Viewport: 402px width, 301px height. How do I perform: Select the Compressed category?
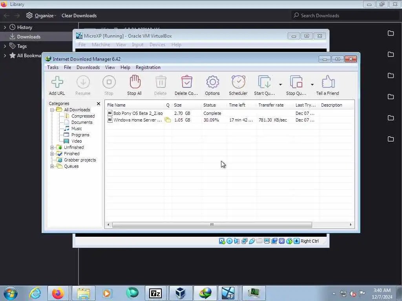click(x=83, y=116)
